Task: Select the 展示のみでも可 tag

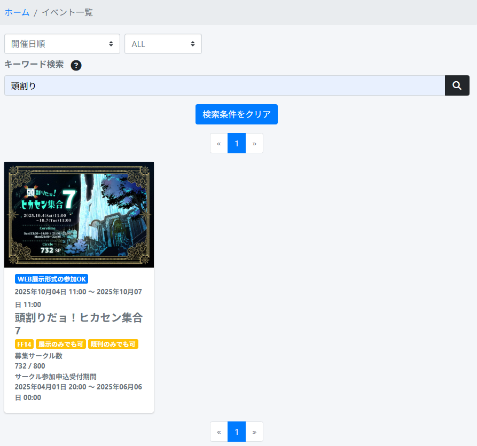Action: [61, 344]
